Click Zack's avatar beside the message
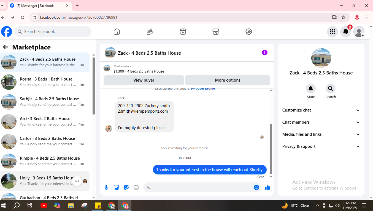The image size is (373, 211). (109, 128)
